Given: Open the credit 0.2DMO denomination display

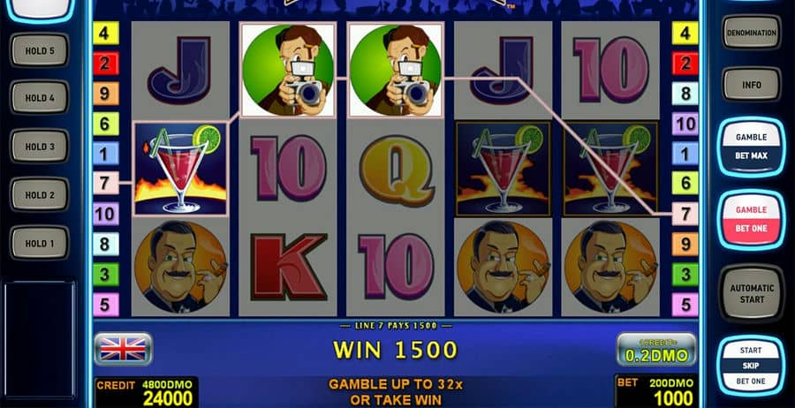Looking at the screenshot, I should coord(656,349).
